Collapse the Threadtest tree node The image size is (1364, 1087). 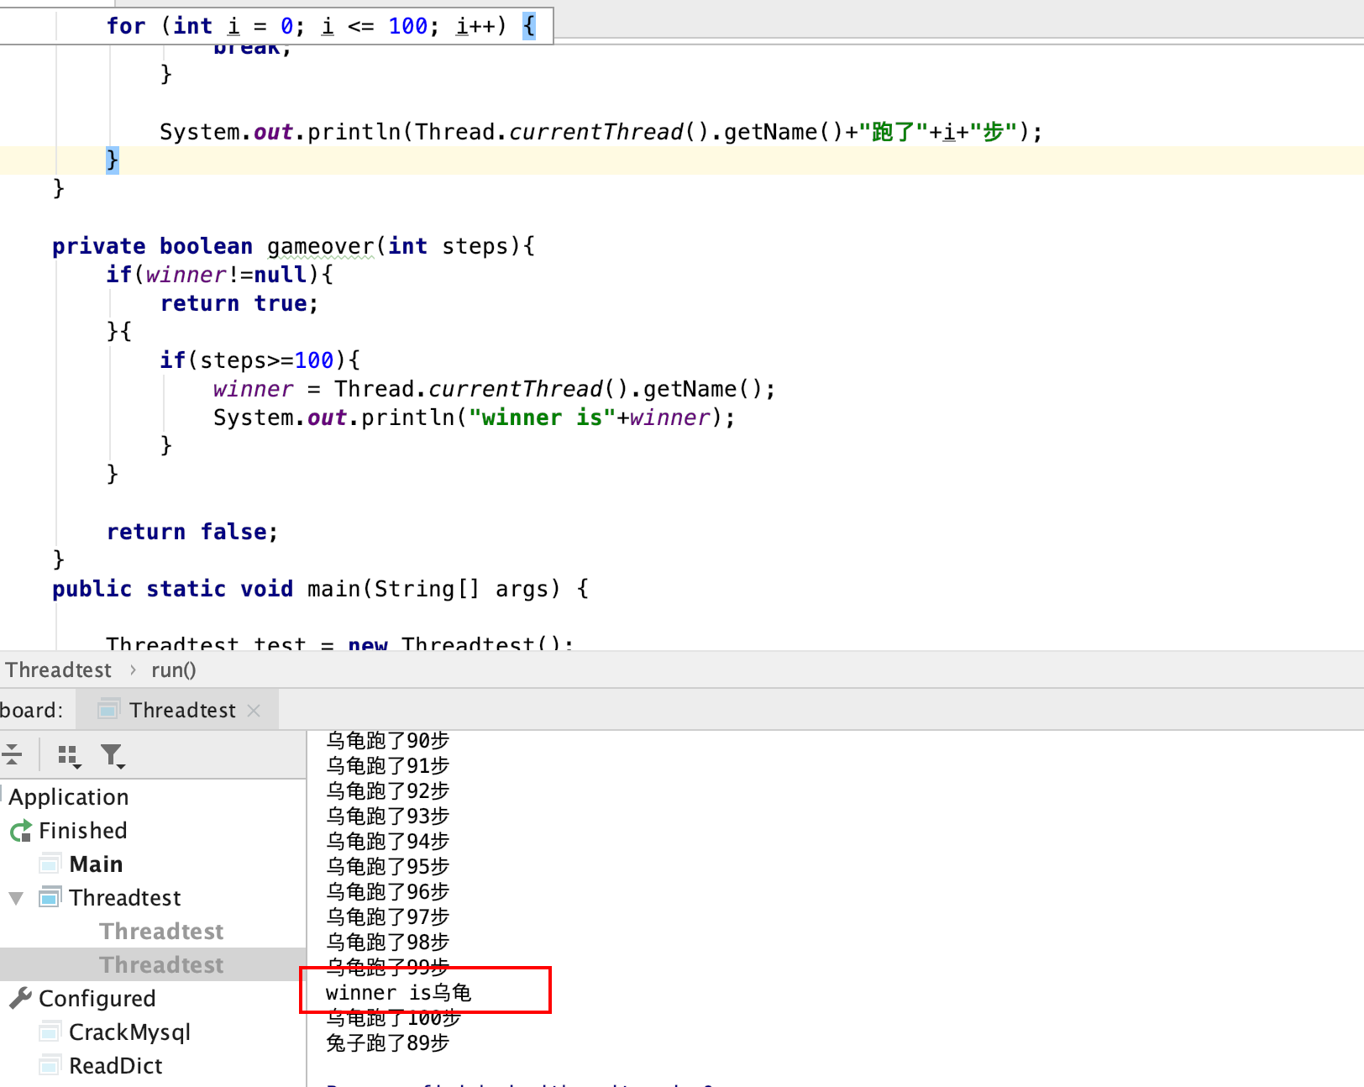coord(16,898)
